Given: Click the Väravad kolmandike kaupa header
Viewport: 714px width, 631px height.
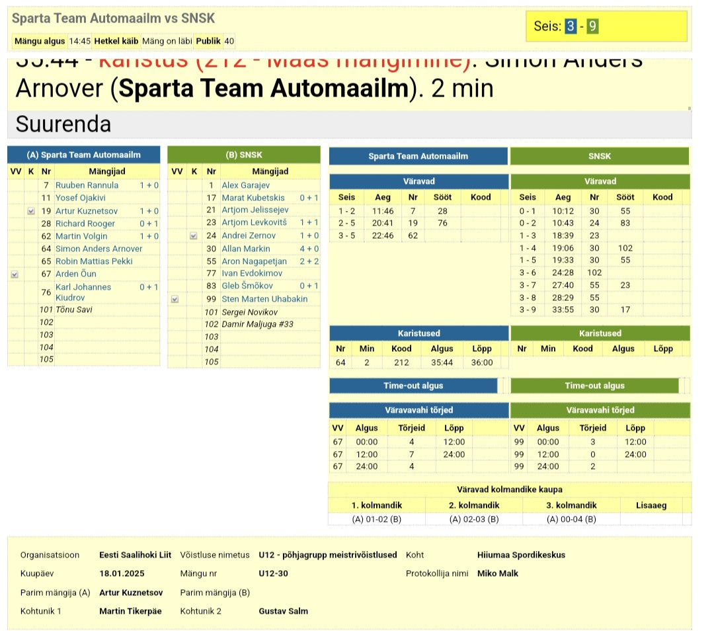Looking at the screenshot, I should click(510, 489).
